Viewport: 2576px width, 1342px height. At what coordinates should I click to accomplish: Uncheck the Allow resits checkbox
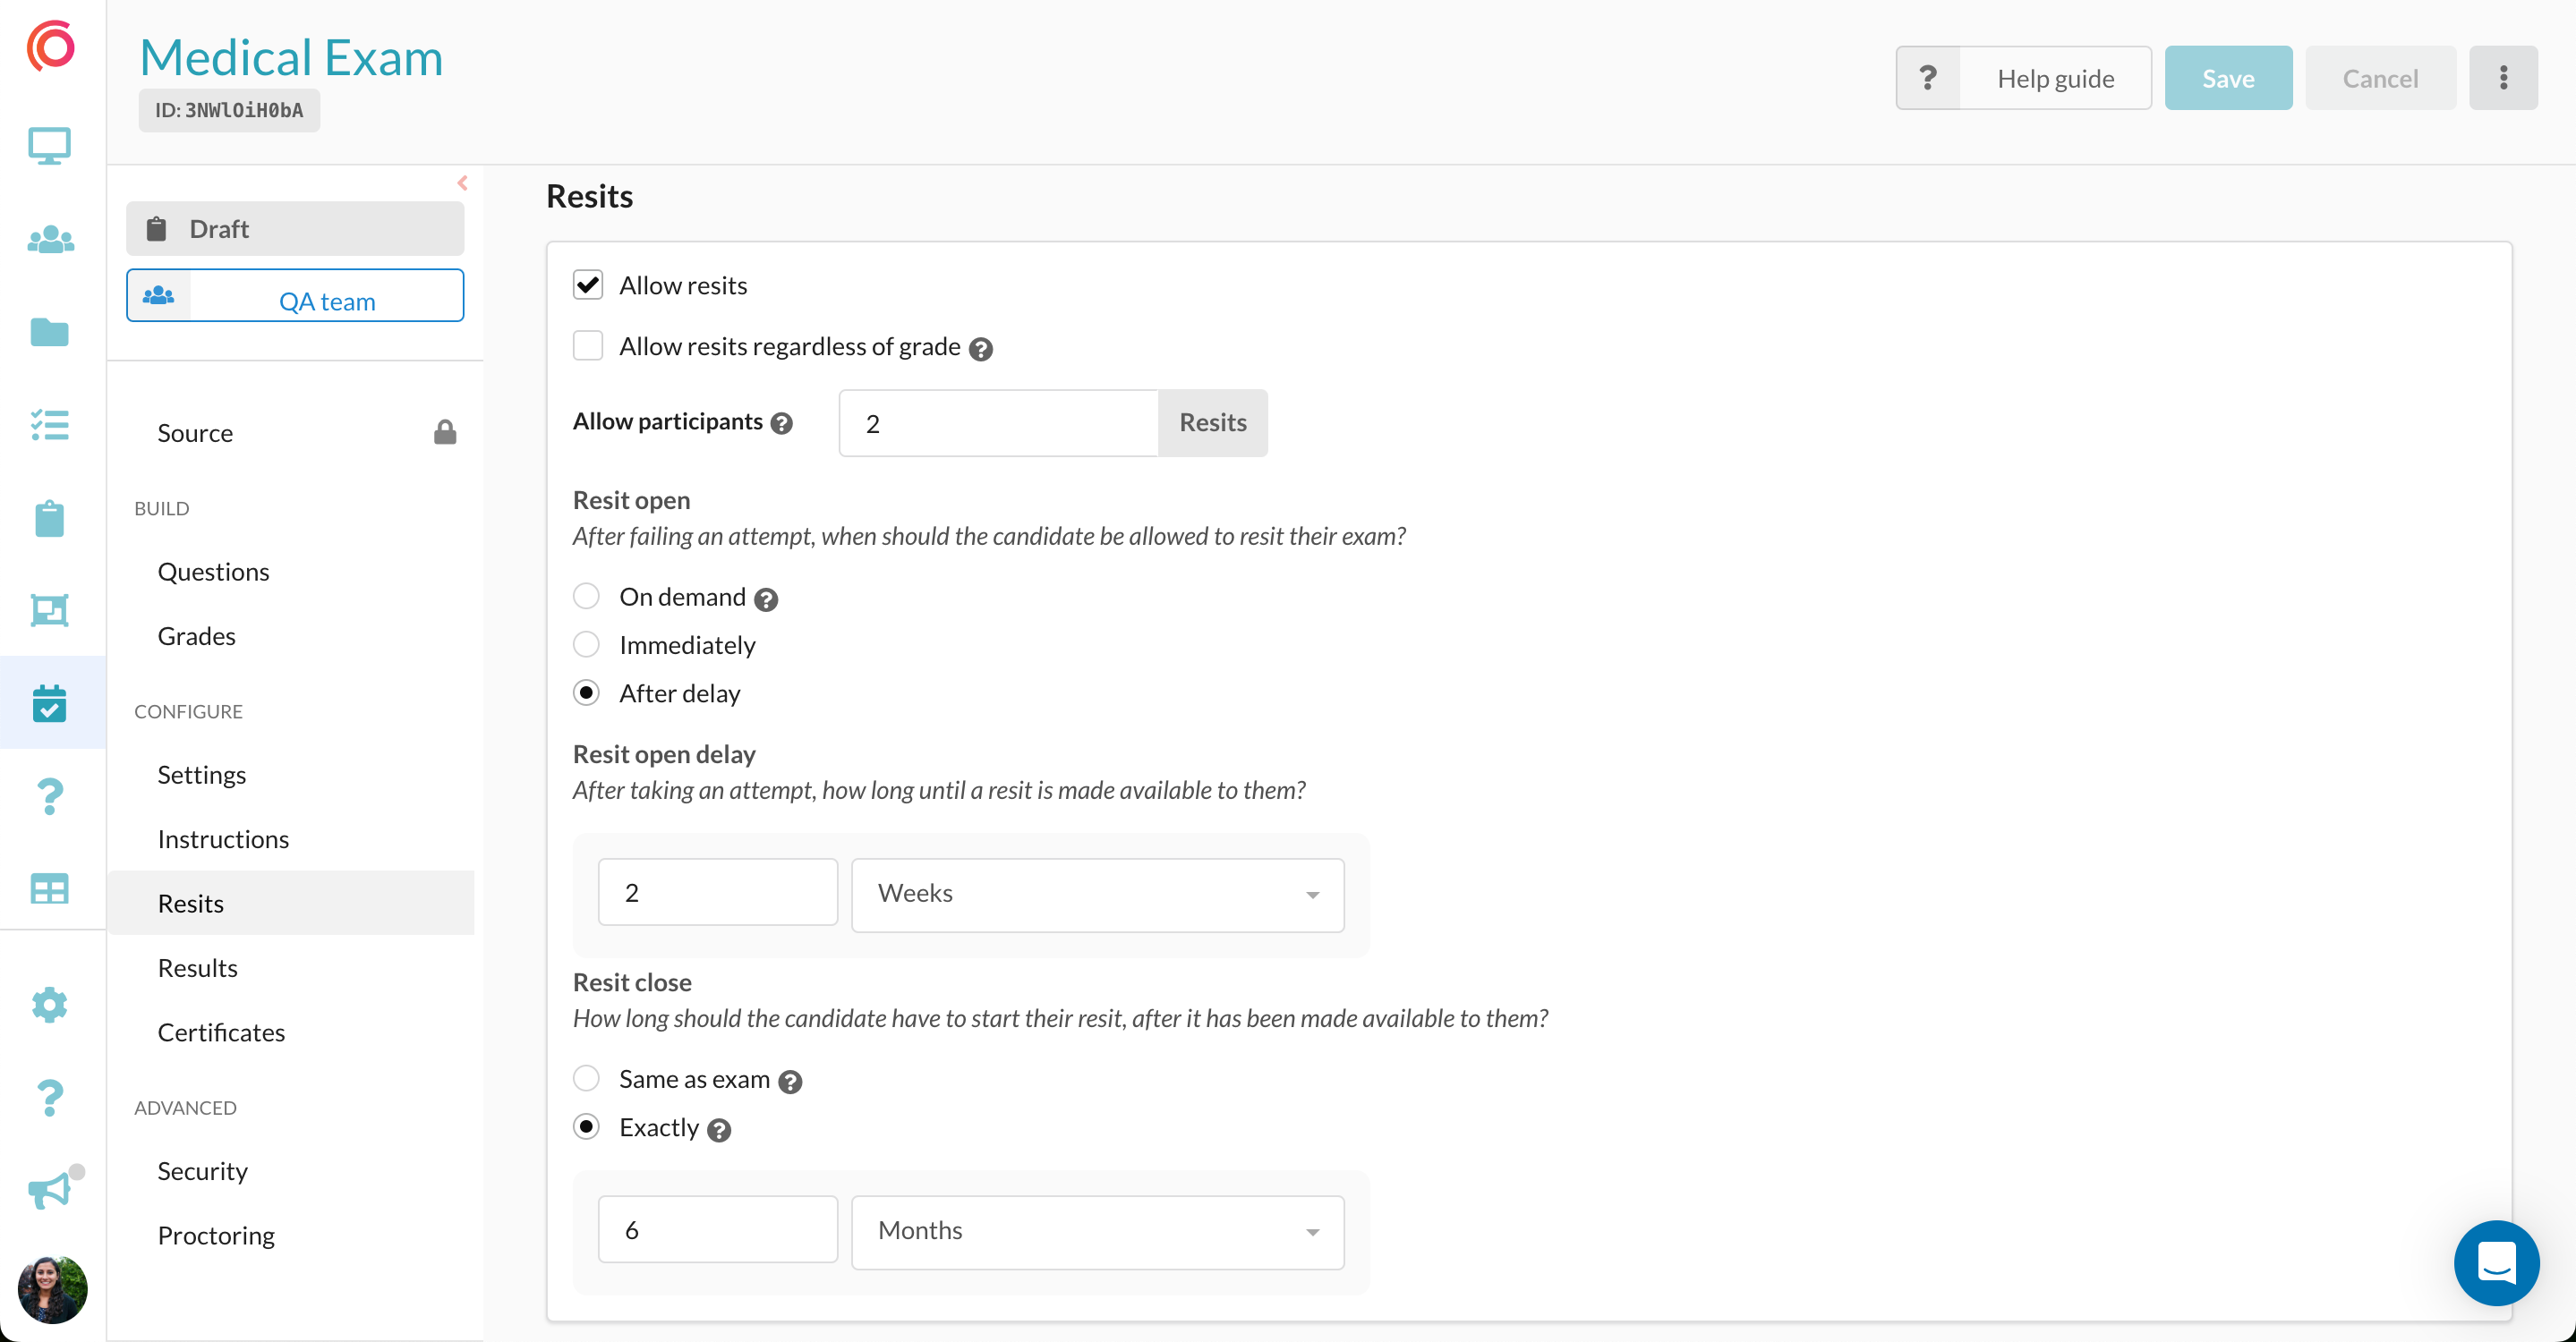click(588, 285)
